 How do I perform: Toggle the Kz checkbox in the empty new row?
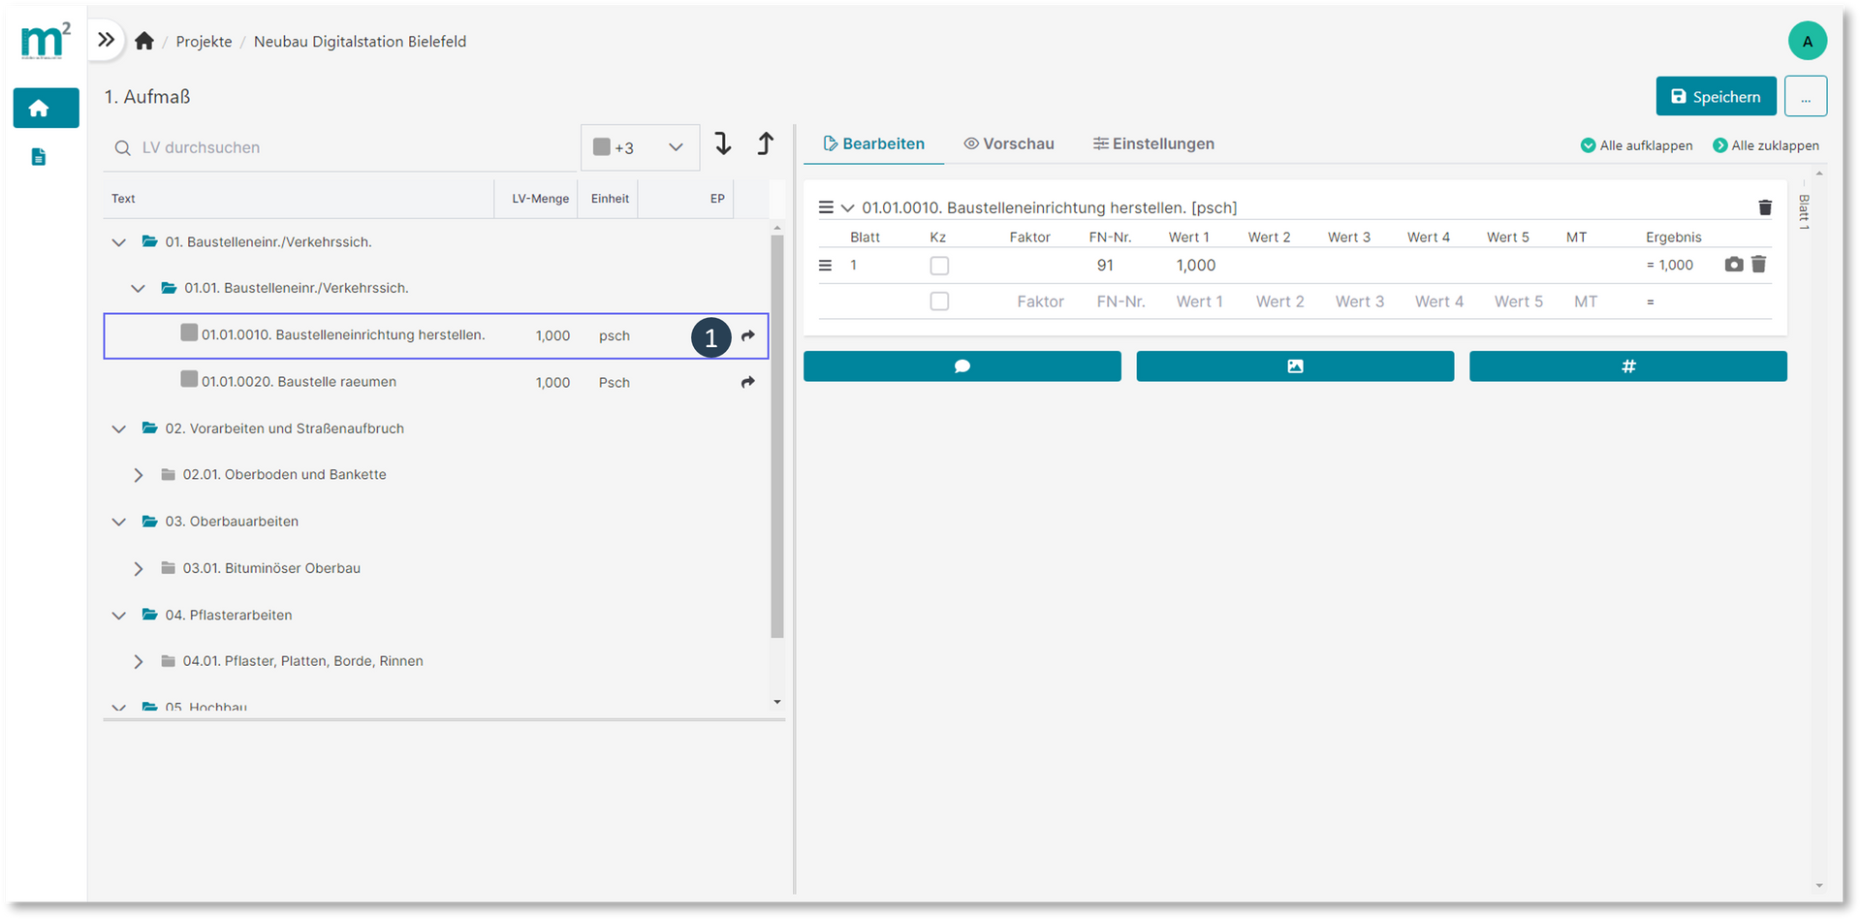[x=939, y=301]
